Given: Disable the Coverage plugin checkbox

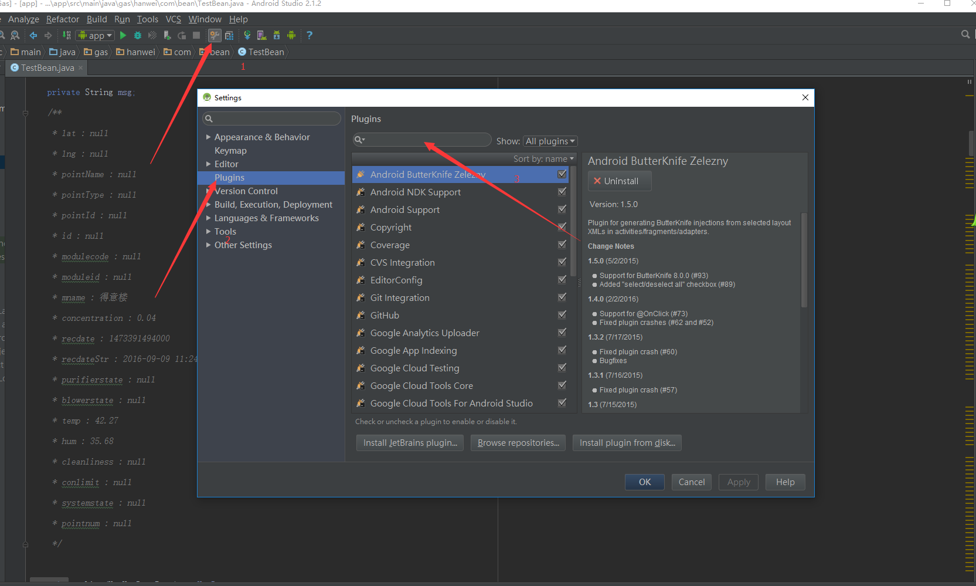Looking at the screenshot, I should click(562, 245).
